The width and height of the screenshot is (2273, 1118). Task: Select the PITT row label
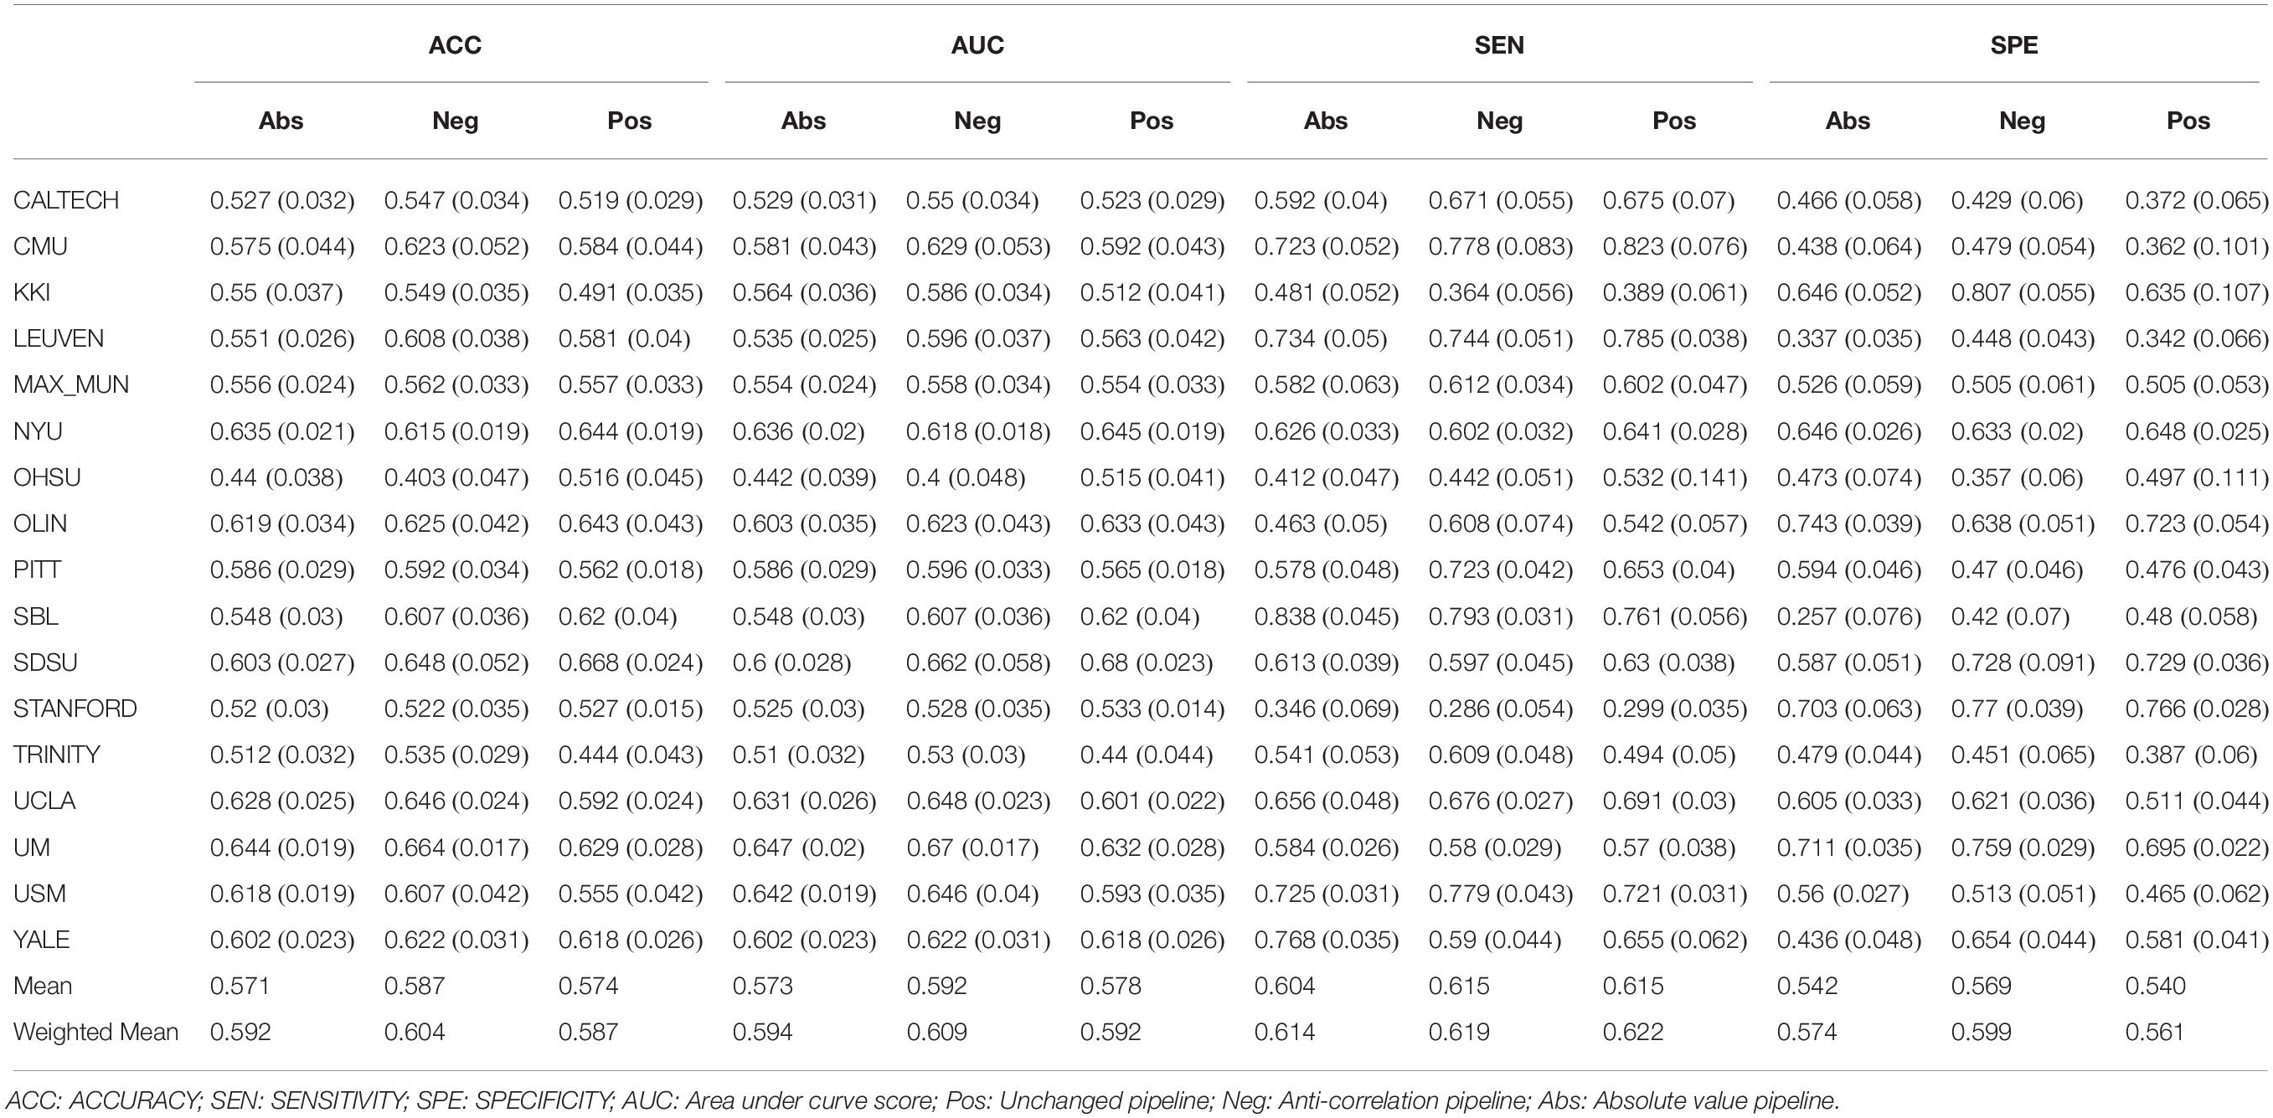tap(37, 569)
